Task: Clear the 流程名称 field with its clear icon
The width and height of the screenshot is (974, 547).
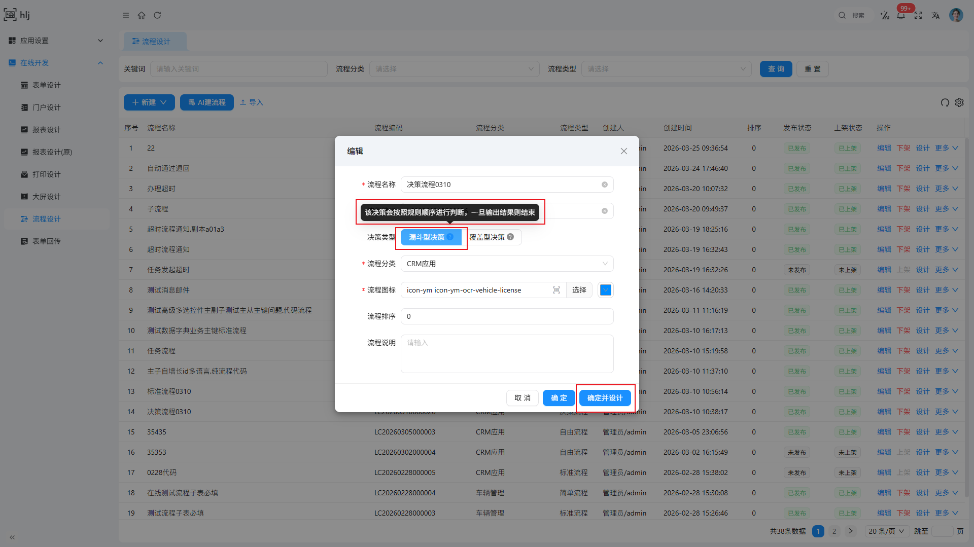Action: (x=605, y=185)
